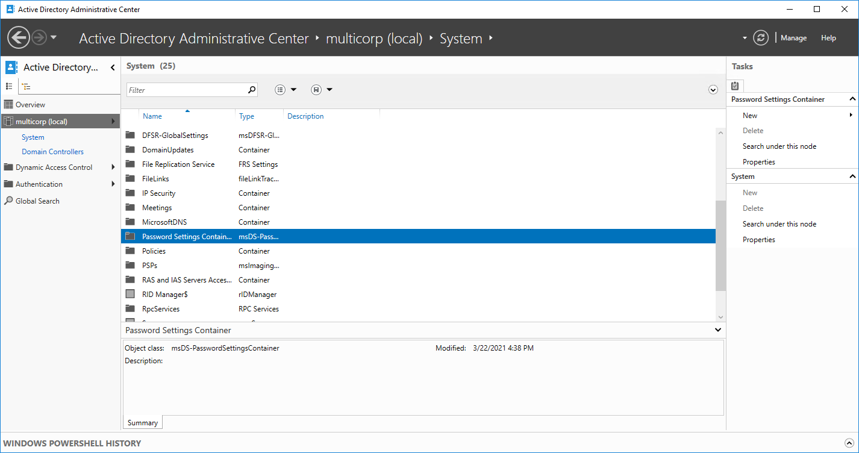Open the Domain Controllers link

[53, 152]
